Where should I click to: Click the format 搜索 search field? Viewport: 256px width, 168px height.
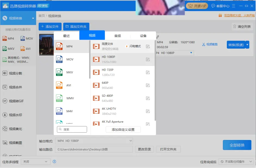point(72,129)
